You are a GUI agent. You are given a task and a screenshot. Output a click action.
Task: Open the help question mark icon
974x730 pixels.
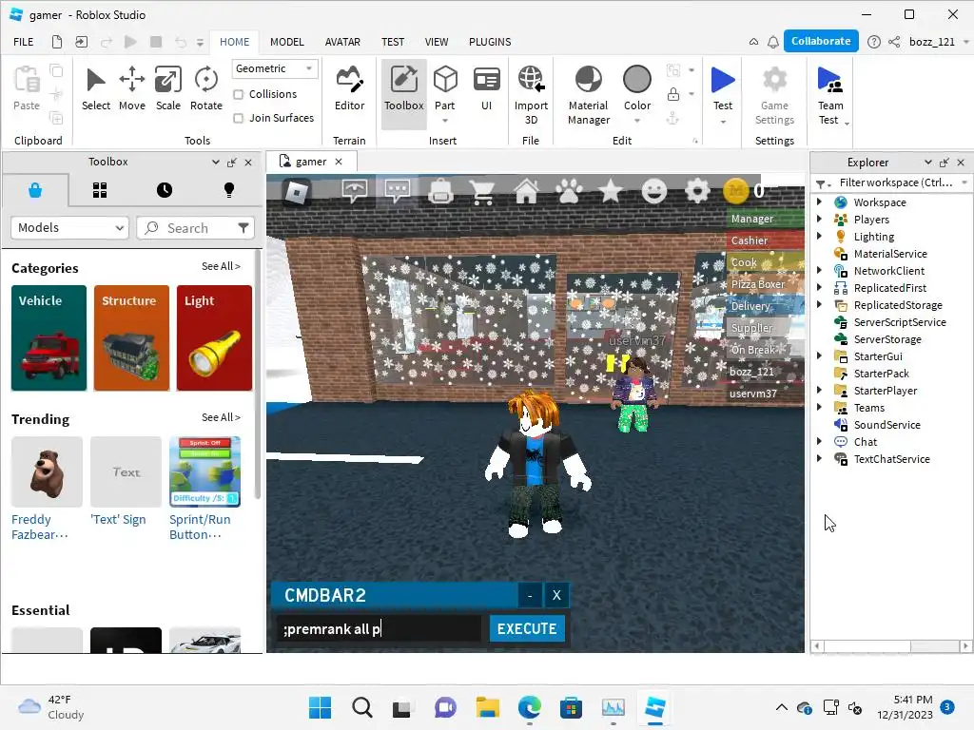coord(873,42)
